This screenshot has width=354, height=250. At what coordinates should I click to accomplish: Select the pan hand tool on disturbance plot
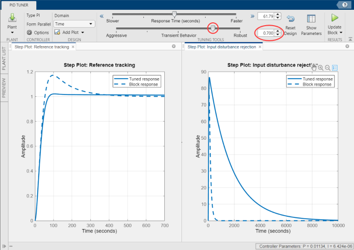[314, 68]
